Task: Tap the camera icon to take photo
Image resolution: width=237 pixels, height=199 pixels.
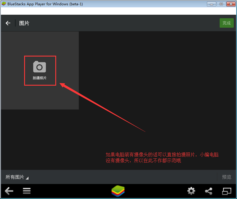Action: pyautogui.click(x=39, y=67)
